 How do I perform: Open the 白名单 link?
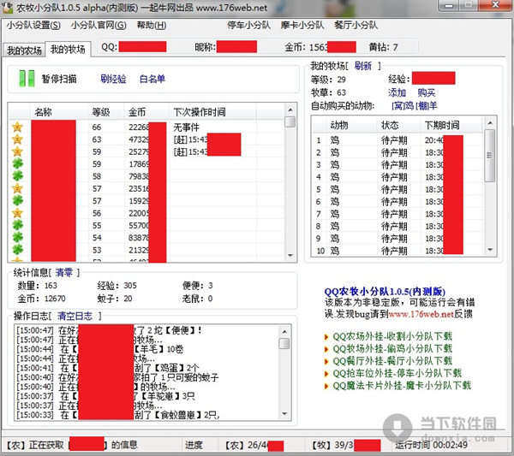152,79
